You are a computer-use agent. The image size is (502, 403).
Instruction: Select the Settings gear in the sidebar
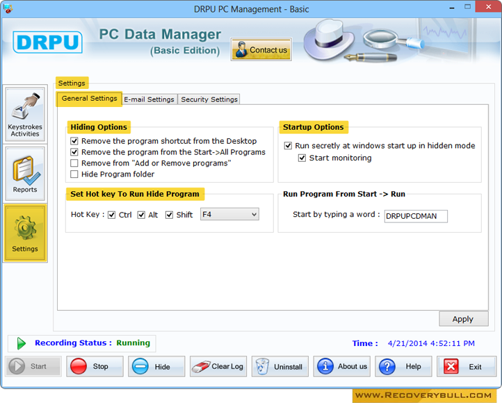(25, 233)
